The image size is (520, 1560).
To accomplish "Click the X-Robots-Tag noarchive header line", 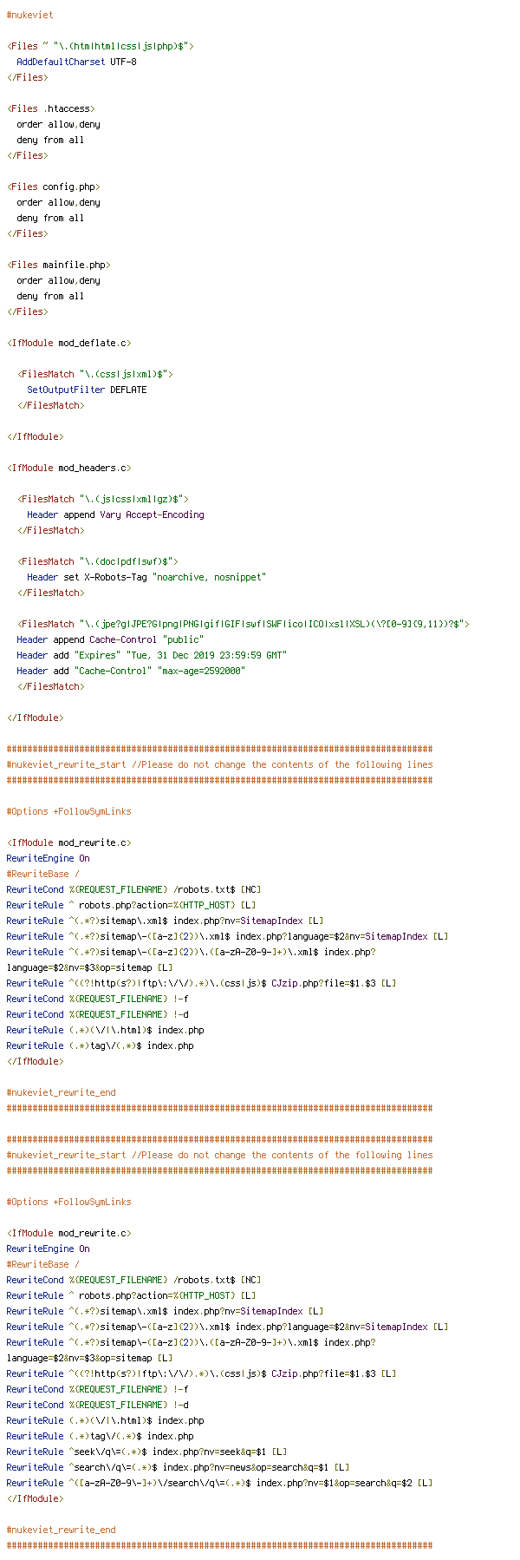I will click(146, 577).
